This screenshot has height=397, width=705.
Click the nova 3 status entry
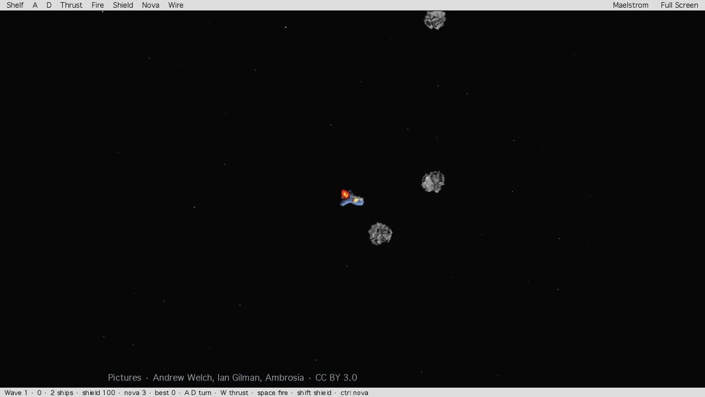tap(135, 393)
